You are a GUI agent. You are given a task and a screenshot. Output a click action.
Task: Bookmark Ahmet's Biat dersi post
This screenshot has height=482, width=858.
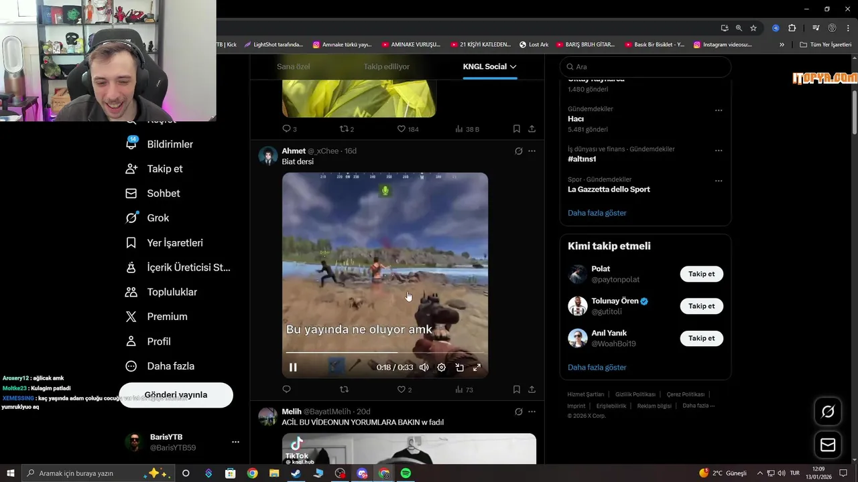point(516,389)
